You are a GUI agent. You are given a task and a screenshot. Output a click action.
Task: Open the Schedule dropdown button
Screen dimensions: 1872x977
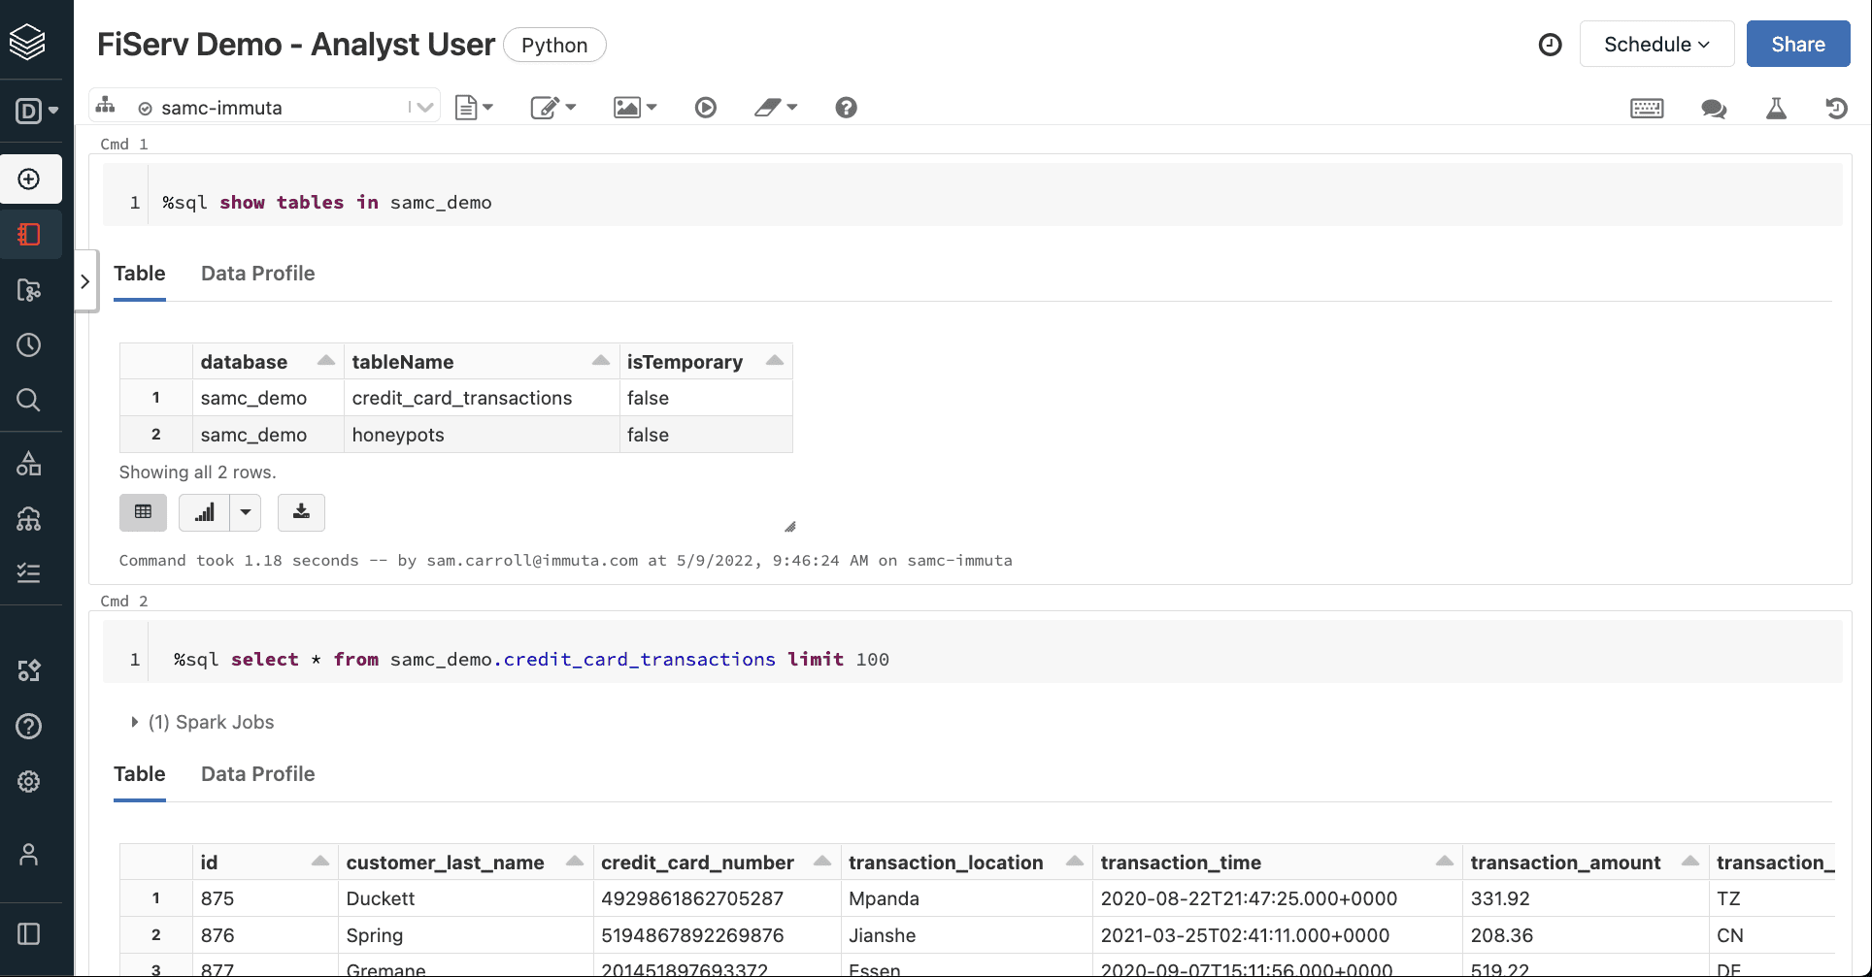pos(1656,45)
